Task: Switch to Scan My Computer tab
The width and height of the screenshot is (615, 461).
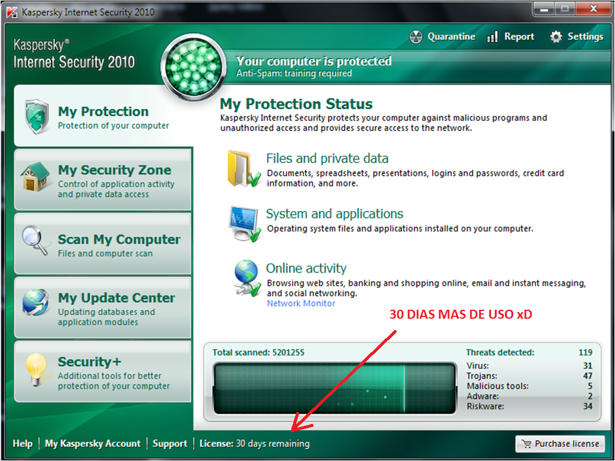Action: pyautogui.click(x=103, y=245)
